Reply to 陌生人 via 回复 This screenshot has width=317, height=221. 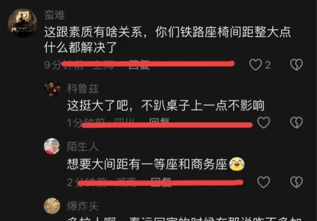click(x=161, y=182)
